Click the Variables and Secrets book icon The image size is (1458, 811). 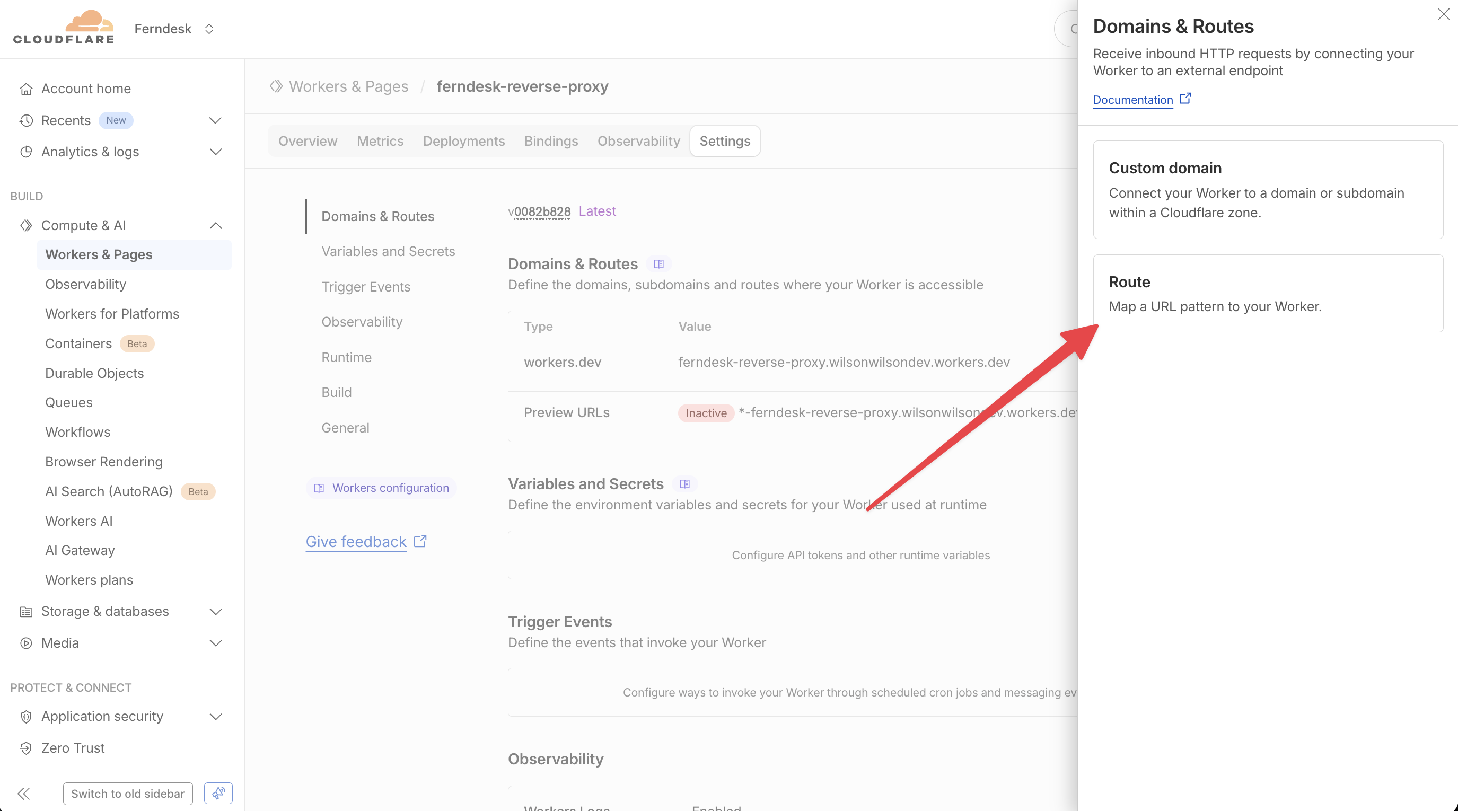pyautogui.click(x=686, y=484)
